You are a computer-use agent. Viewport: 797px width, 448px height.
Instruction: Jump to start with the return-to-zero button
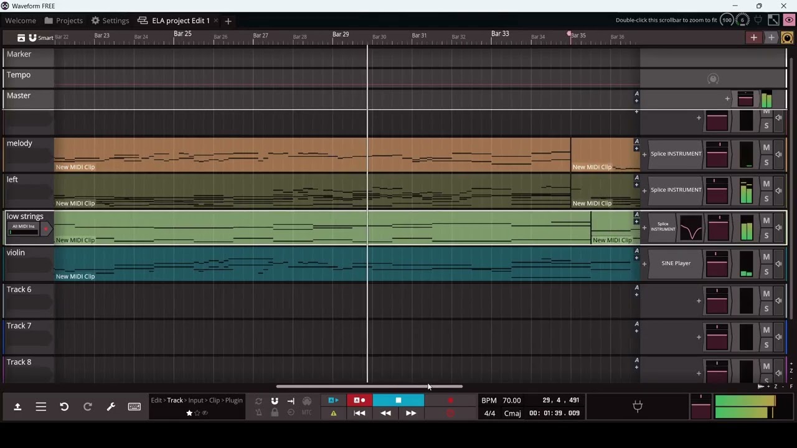pyautogui.click(x=359, y=413)
